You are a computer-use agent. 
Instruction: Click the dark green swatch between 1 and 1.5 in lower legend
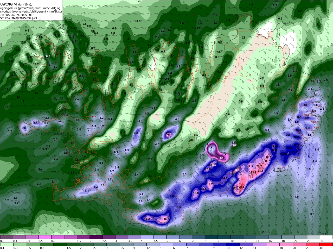pos(59,245)
